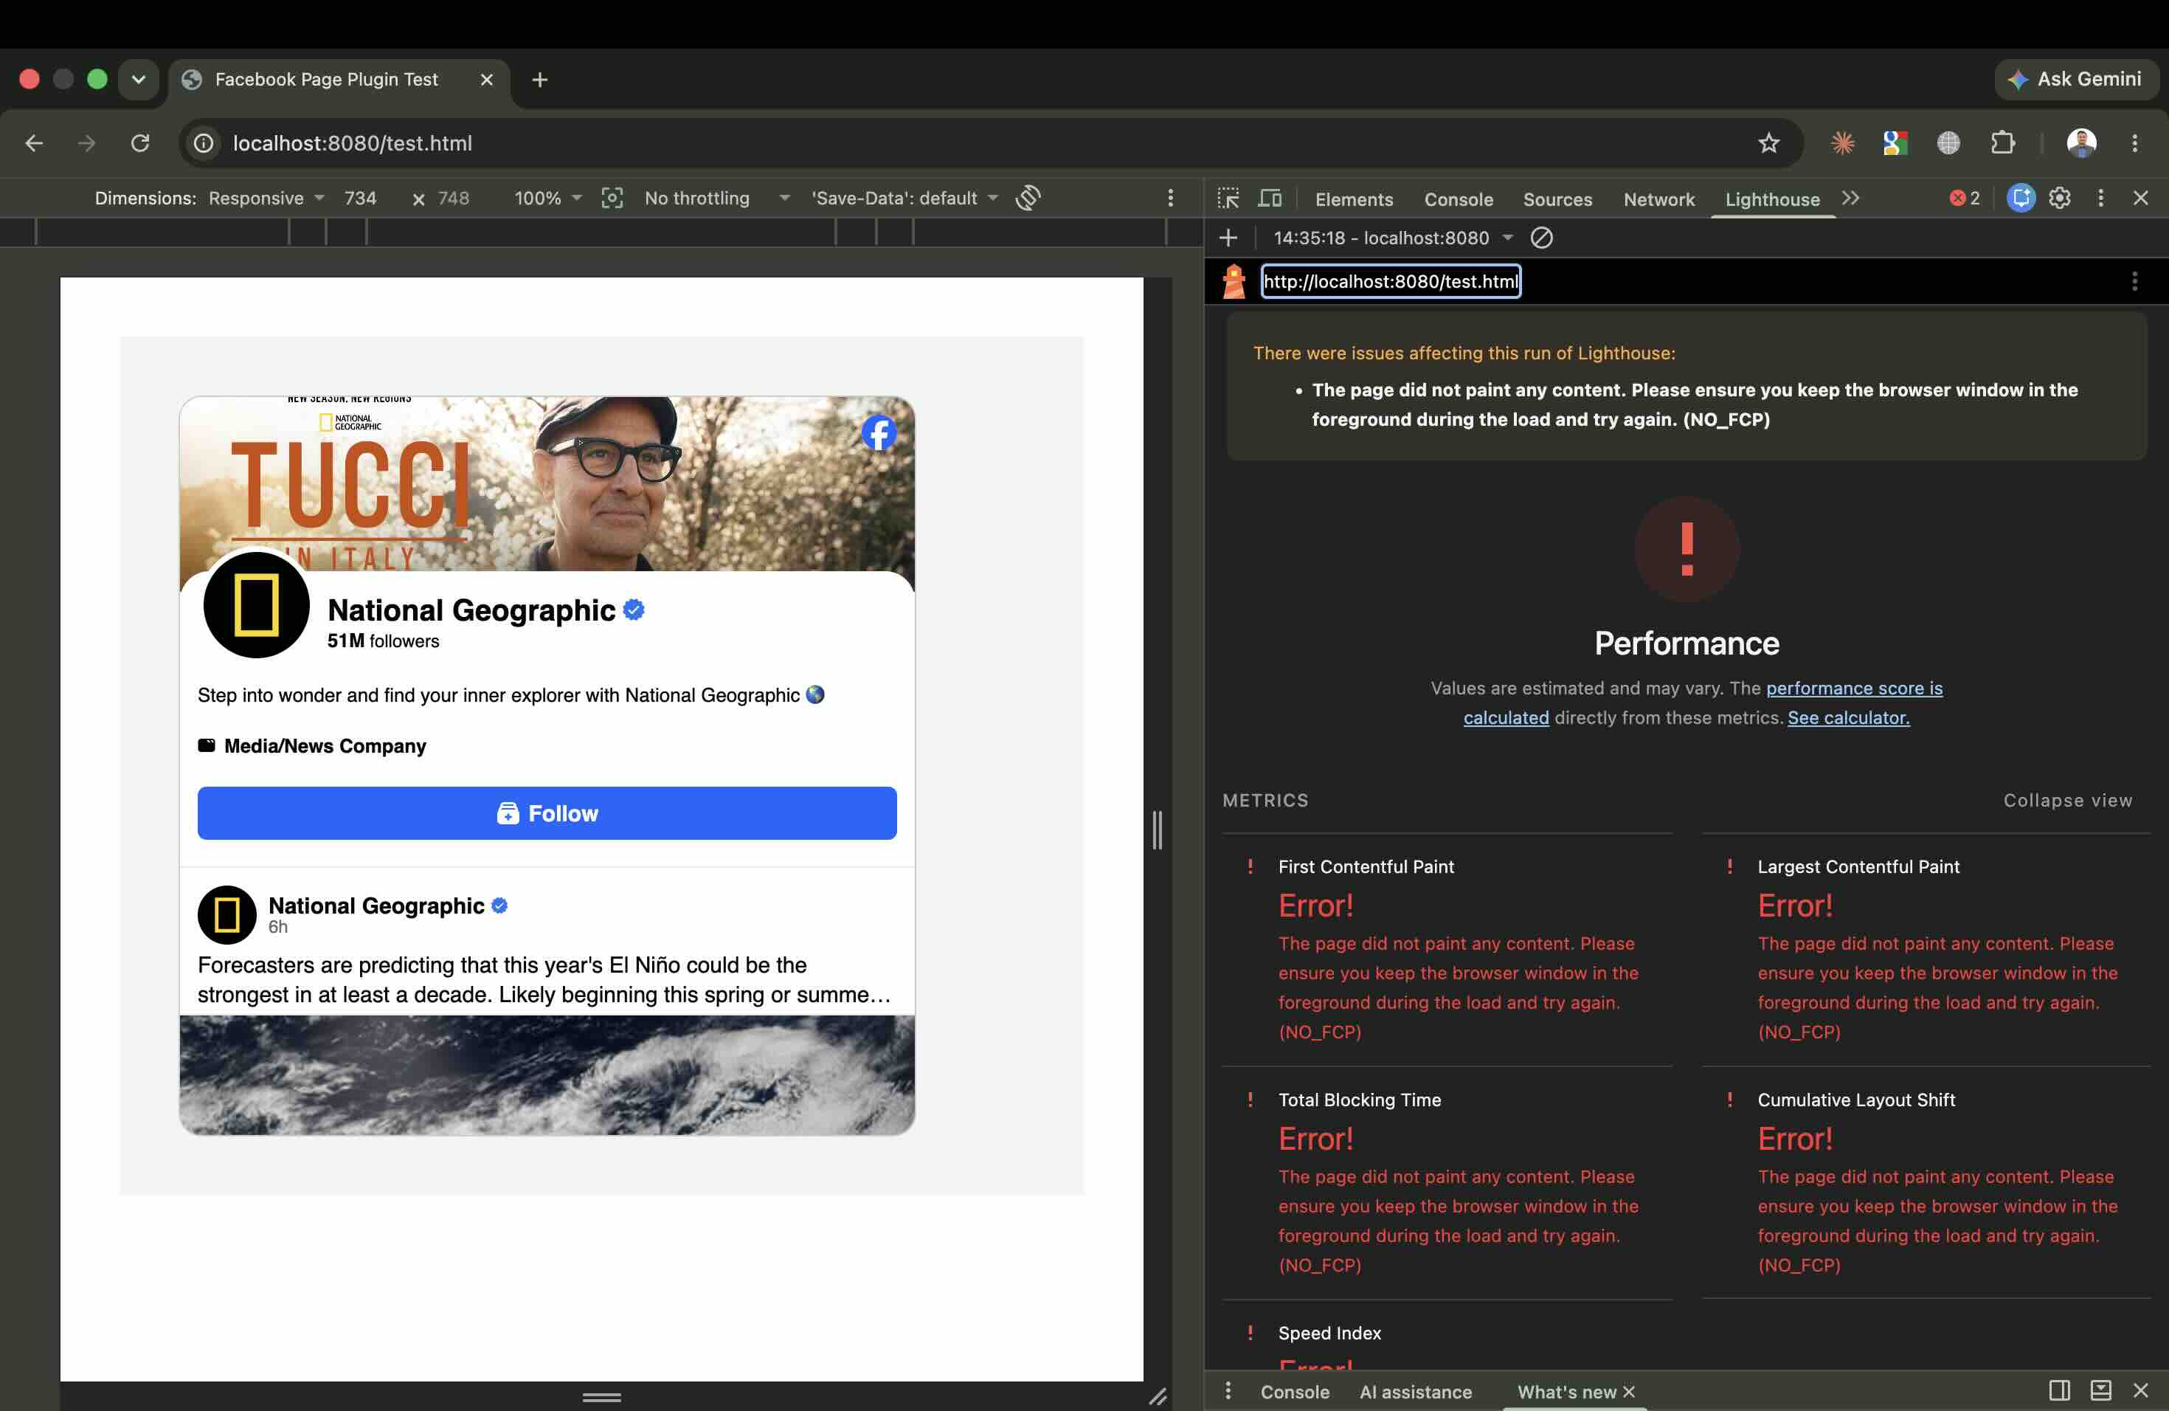Click the globe extension icon
The width and height of the screenshot is (2169, 1411).
[x=1948, y=143]
